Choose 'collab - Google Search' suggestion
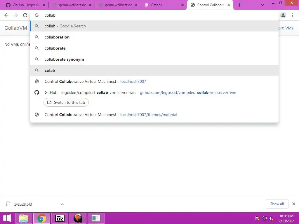Image resolution: width=299 pixels, height=224 pixels. tap(154, 26)
